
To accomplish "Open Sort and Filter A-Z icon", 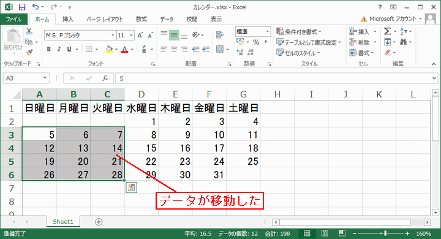I will coord(404,31).
